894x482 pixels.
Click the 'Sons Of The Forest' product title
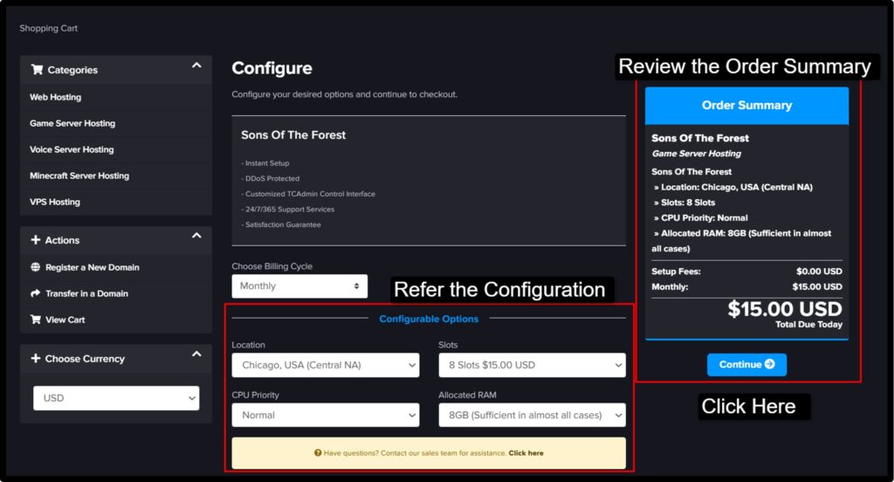pos(293,135)
